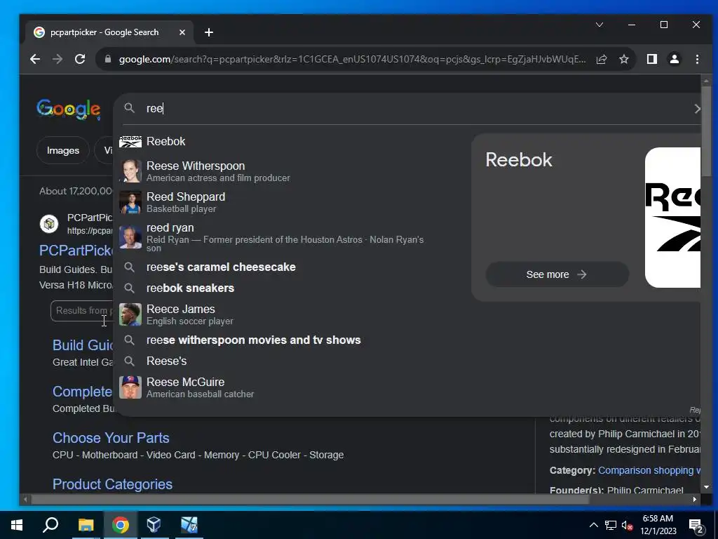Click the taskbar clock showing 6:58 AM
The image size is (718, 539).
[x=658, y=525]
